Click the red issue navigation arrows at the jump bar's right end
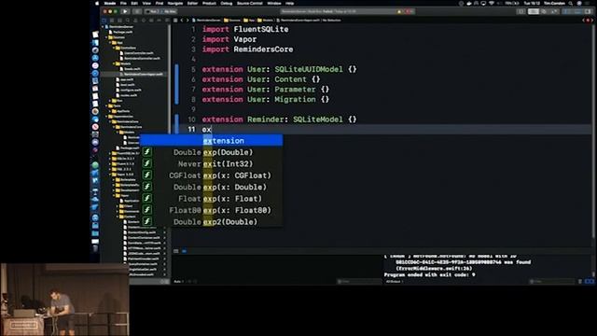597x336 pixels. pos(589,21)
